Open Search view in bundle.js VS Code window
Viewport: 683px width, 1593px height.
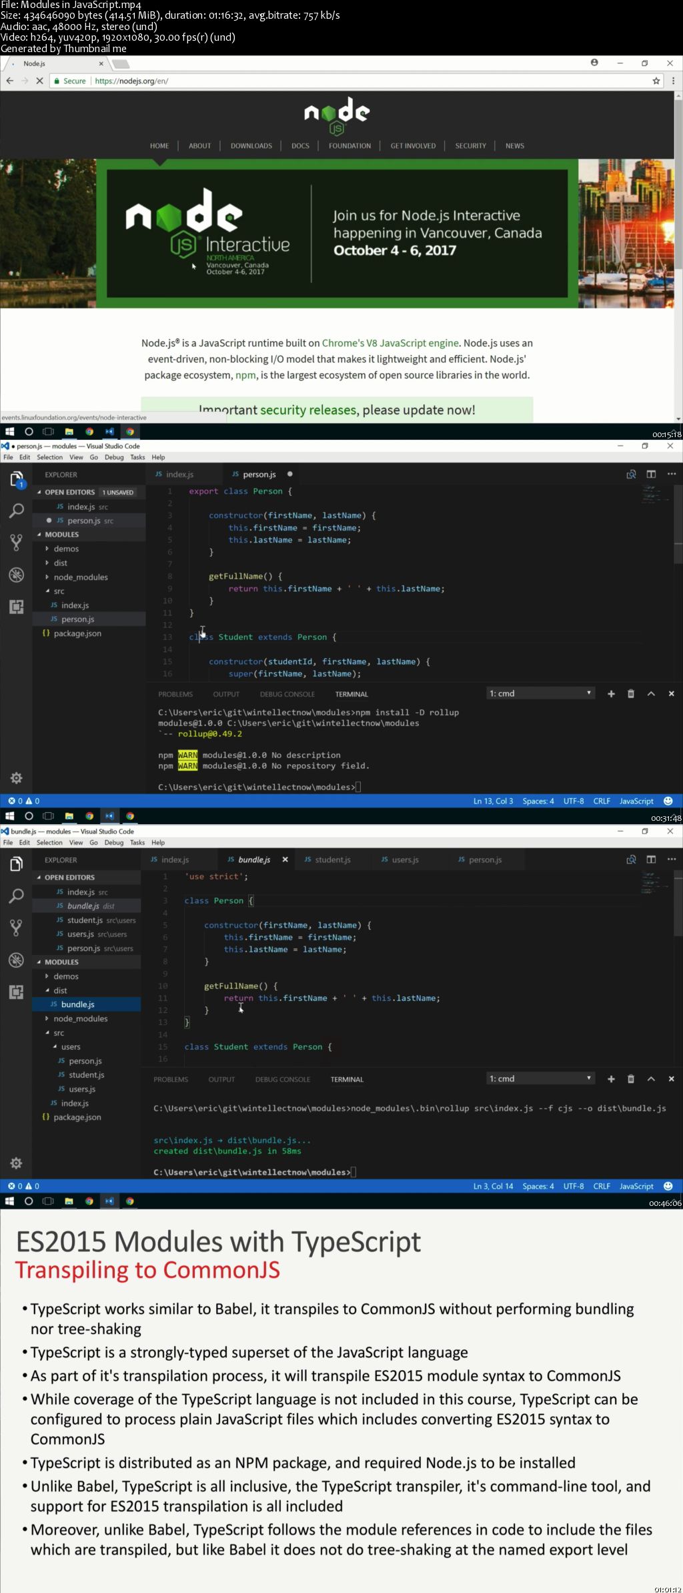[x=17, y=896]
